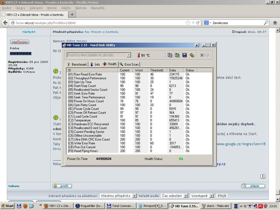Screen dimensions: 280x210
Task: Open the Nápověda menu
Action: [98, 8]
